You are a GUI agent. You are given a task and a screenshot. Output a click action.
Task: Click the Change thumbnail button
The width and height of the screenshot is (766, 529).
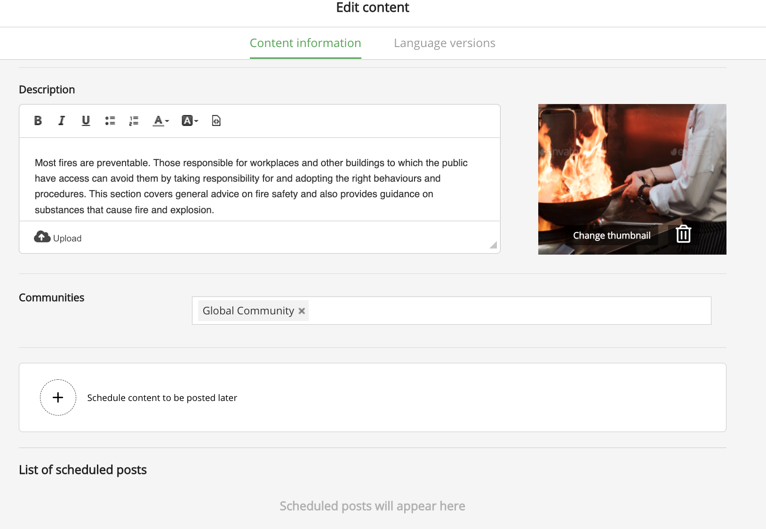tap(611, 235)
